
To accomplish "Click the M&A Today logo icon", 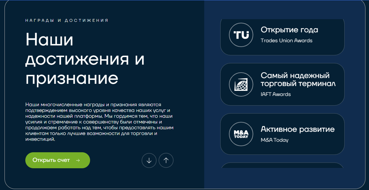I will click(241, 134).
